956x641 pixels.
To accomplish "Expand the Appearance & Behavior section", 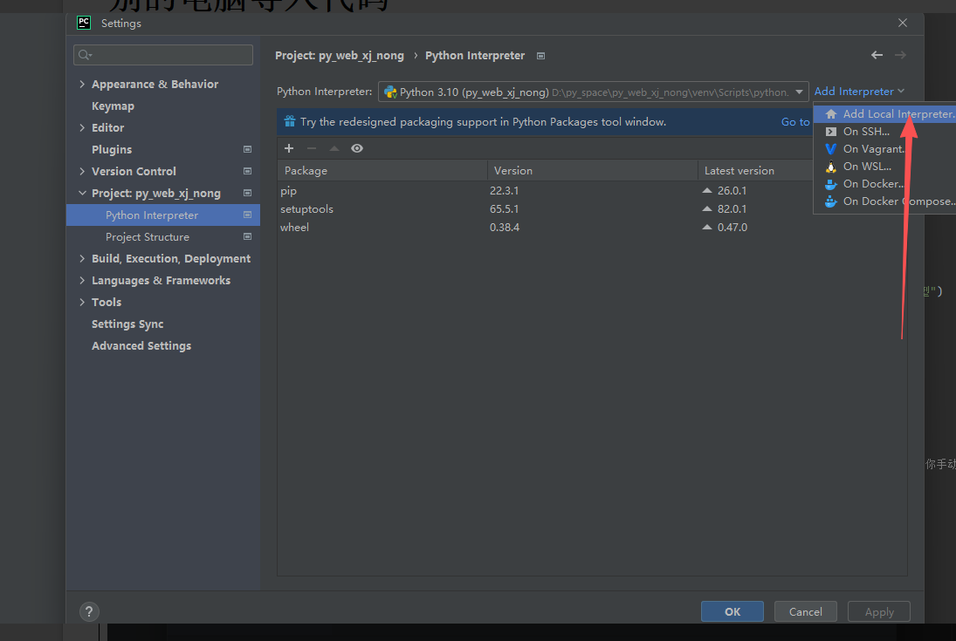I will click(82, 84).
